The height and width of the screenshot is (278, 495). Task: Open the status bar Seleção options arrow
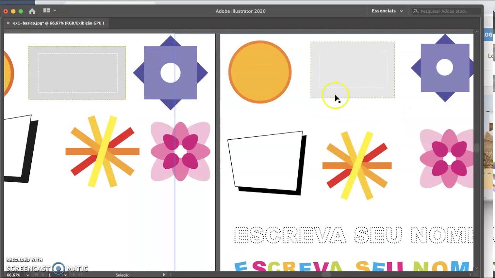coord(164,275)
